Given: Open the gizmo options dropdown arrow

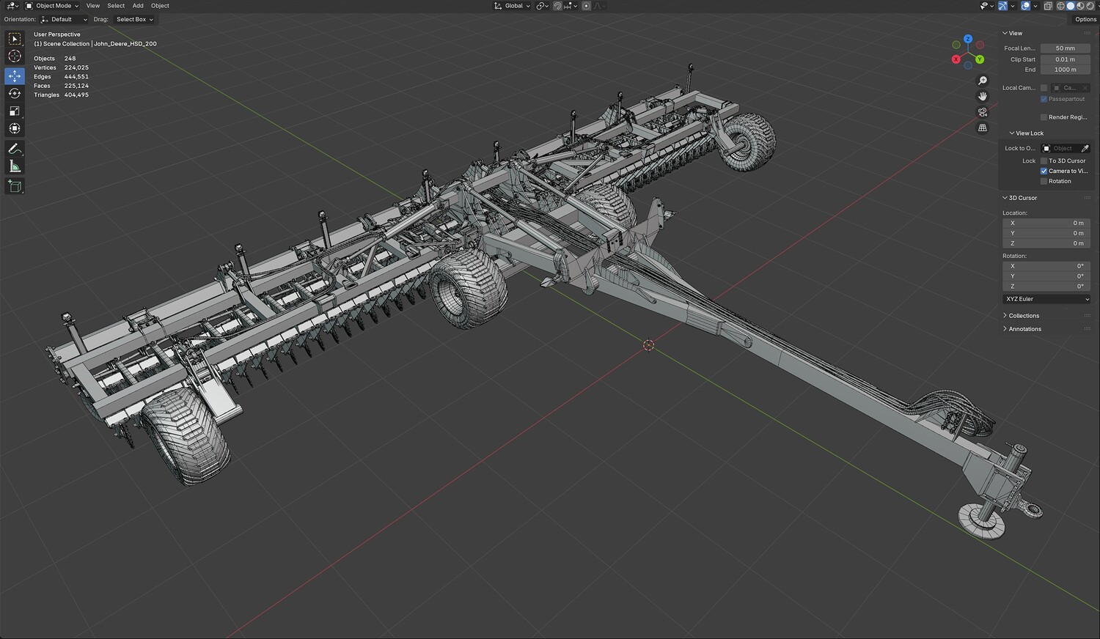Looking at the screenshot, I should tap(1012, 6).
